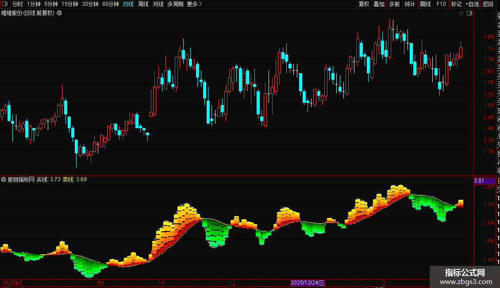Click the 2025年9 label on time axis
The image size is (500, 288).
[x=12, y=283]
